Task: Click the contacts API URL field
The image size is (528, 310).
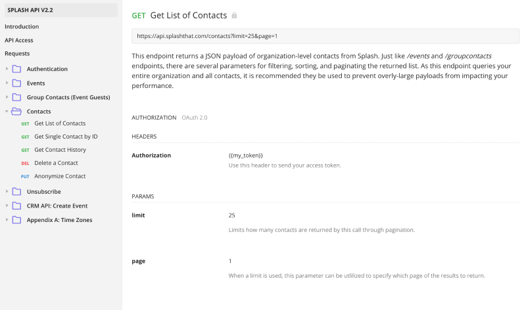Action: point(325,36)
